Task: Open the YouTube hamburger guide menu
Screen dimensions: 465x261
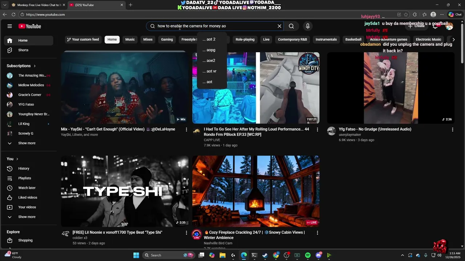Action: [10, 26]
